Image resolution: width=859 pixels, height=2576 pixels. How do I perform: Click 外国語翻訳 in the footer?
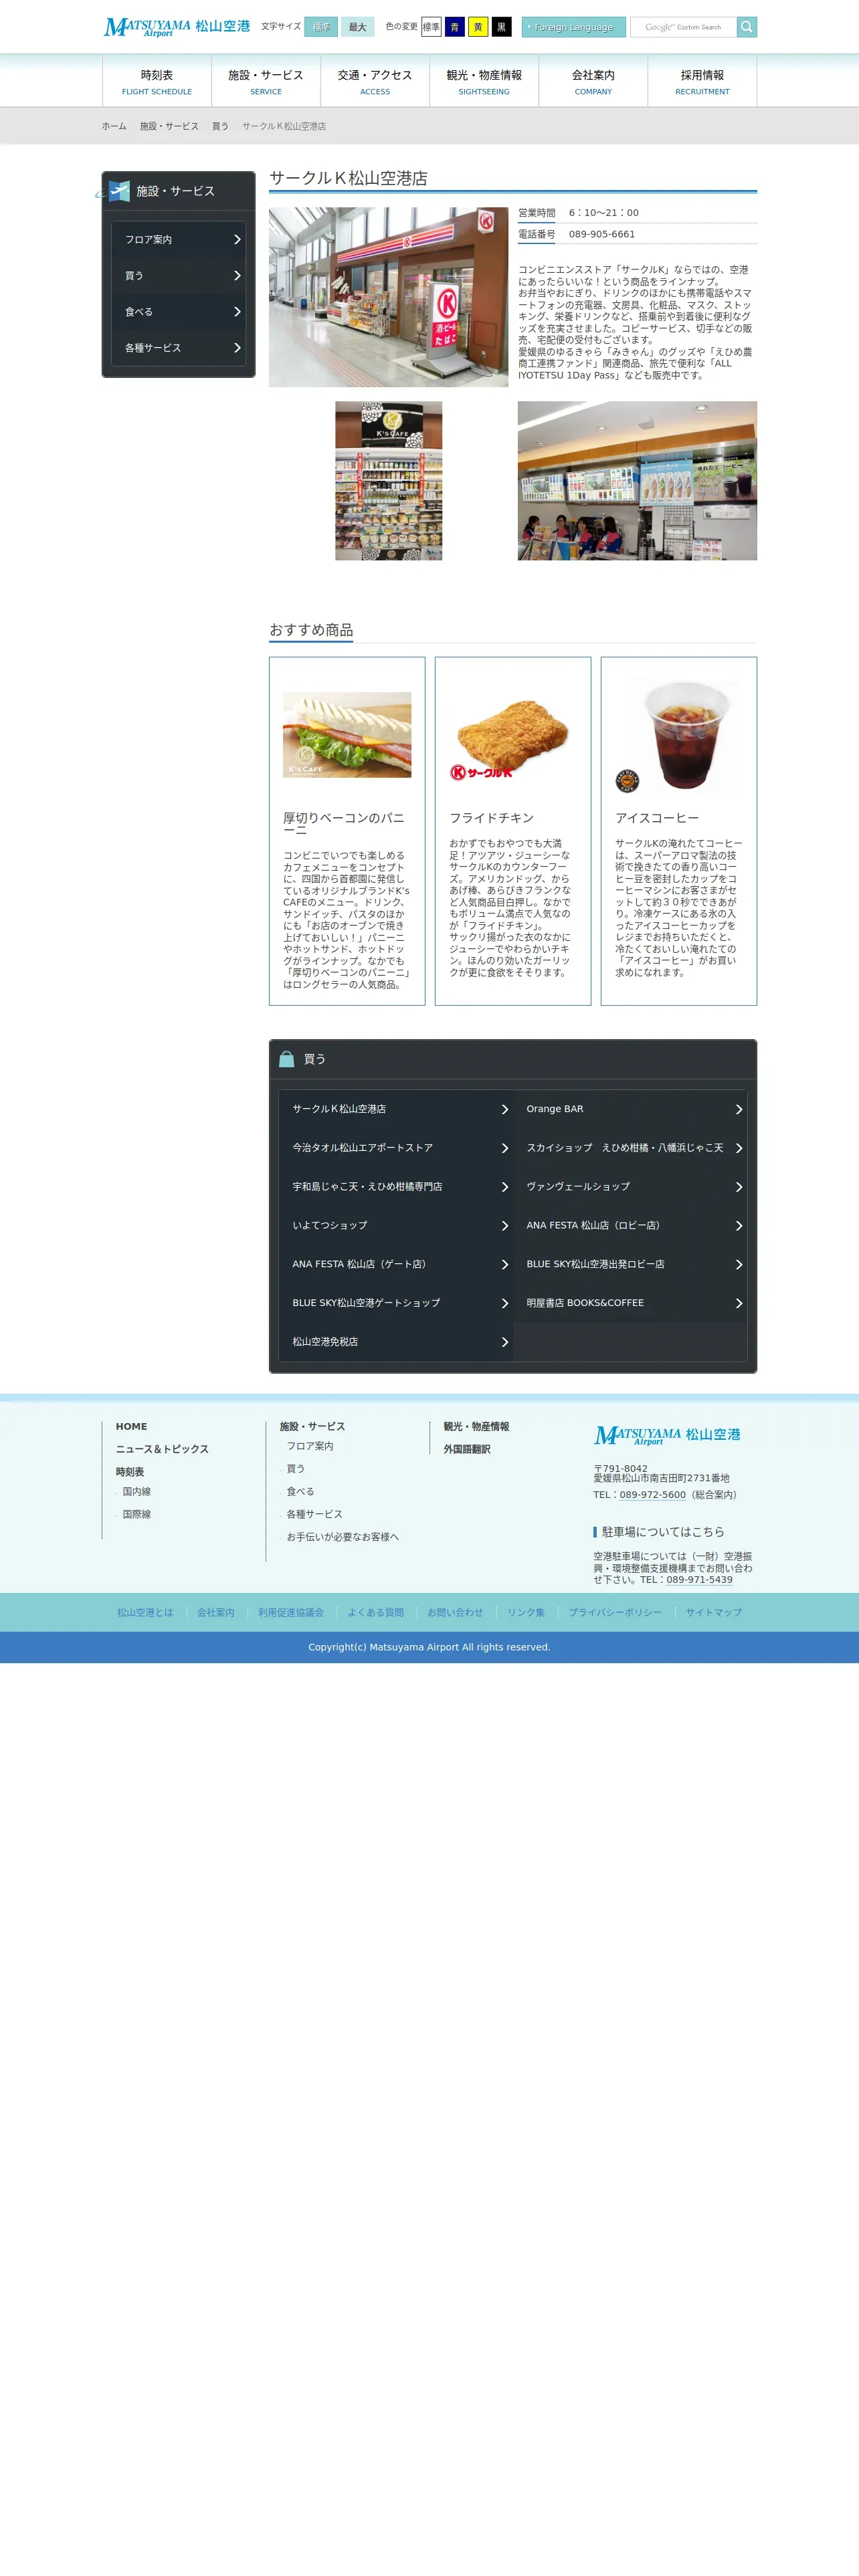(x=467, y=1449)
